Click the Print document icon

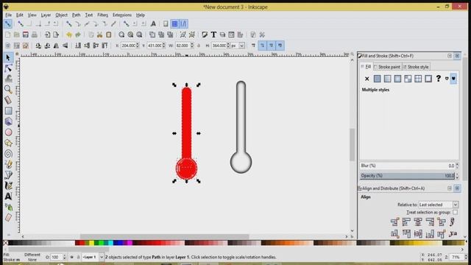point(35,35)
